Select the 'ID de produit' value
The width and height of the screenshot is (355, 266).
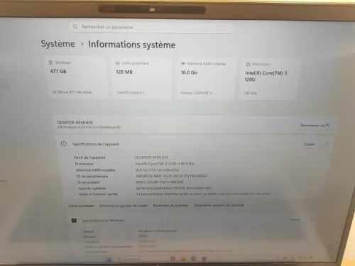click(160, 182)
